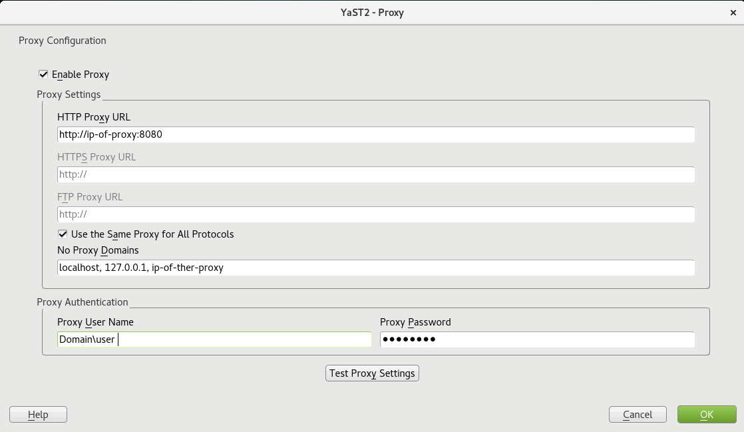Focus the Proxy Password field
The height and width of the screenshot is (432, 744).
537,339
